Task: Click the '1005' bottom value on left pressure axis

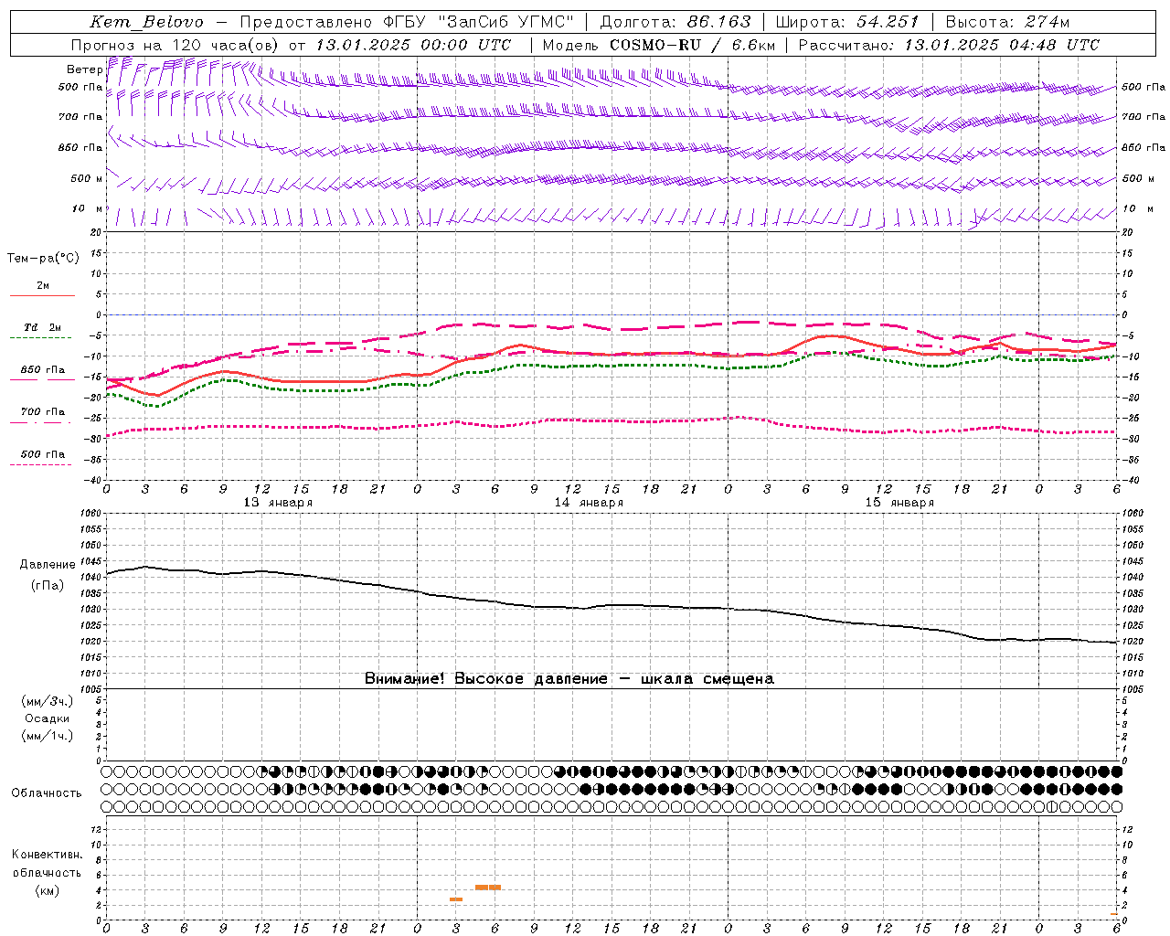Action: tap(91, 689)
